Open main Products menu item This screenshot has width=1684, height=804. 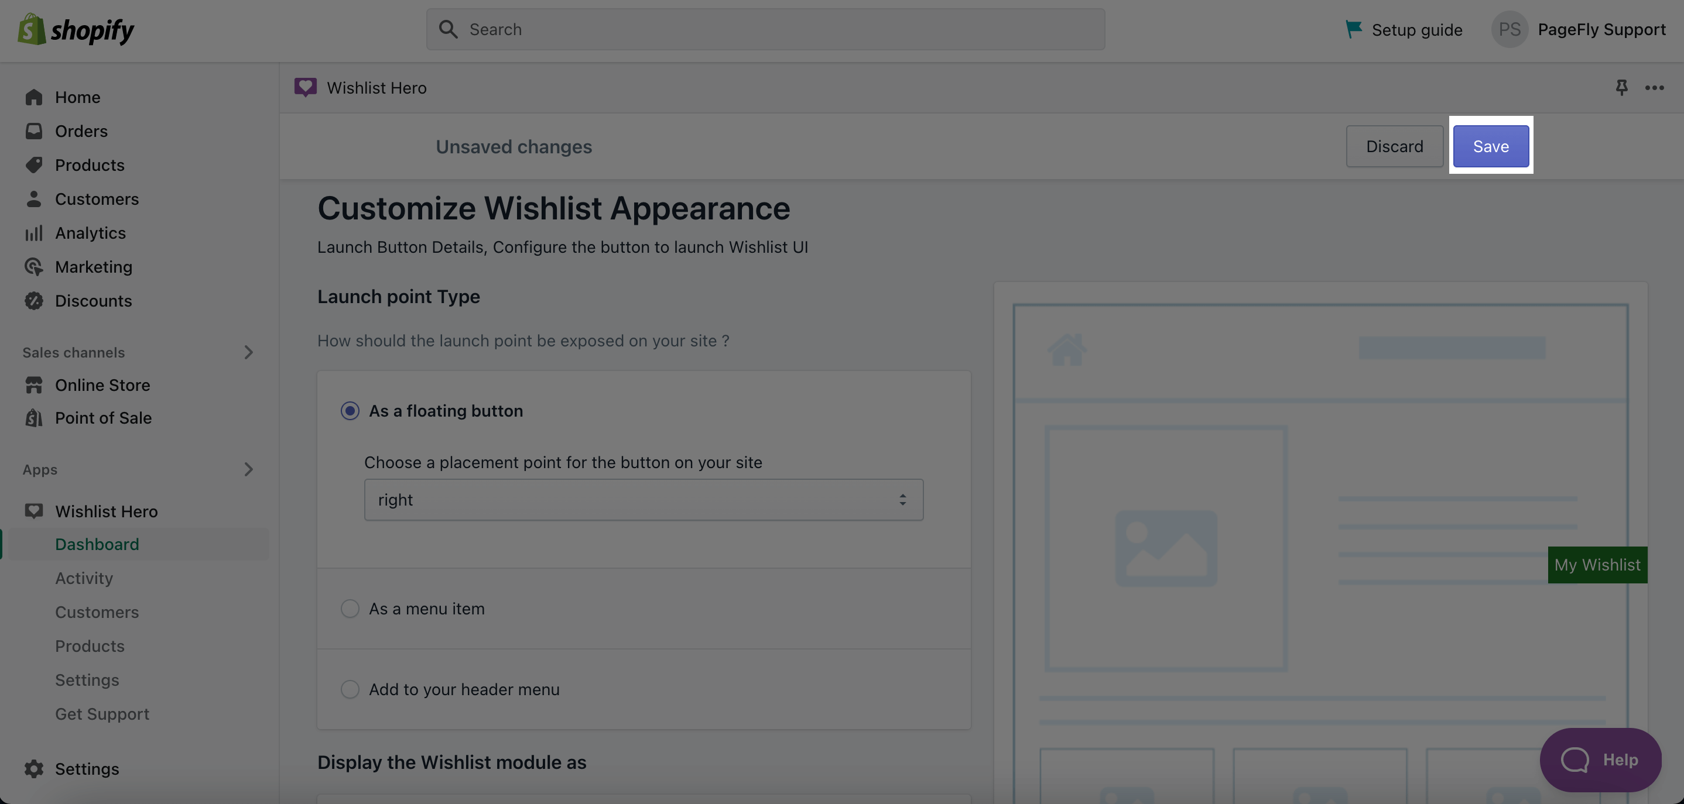pyautogui.click(x=90, y=165)
